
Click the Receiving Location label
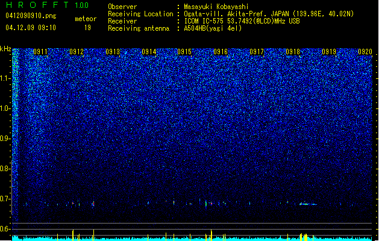coord(140,14)
